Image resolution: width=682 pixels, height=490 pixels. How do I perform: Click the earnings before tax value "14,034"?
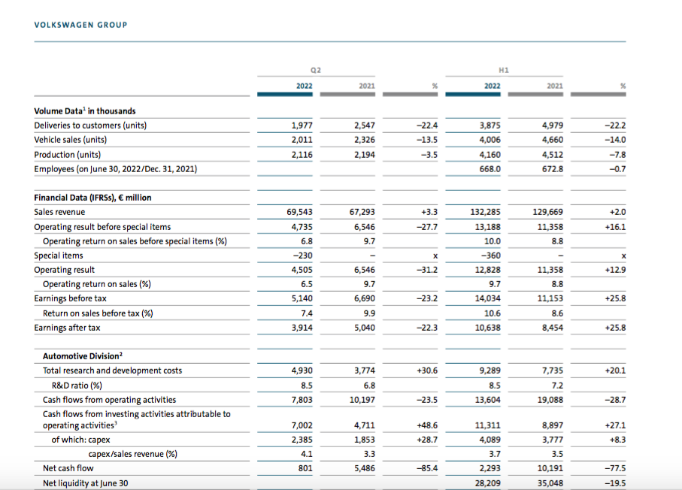pos(487,298)
